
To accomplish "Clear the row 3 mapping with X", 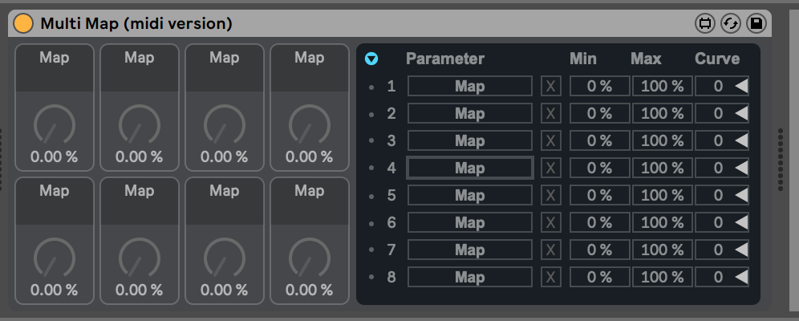I will pos(550,141).
